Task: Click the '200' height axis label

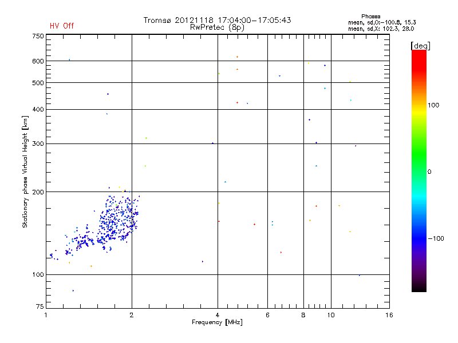Action: point(38,192)
